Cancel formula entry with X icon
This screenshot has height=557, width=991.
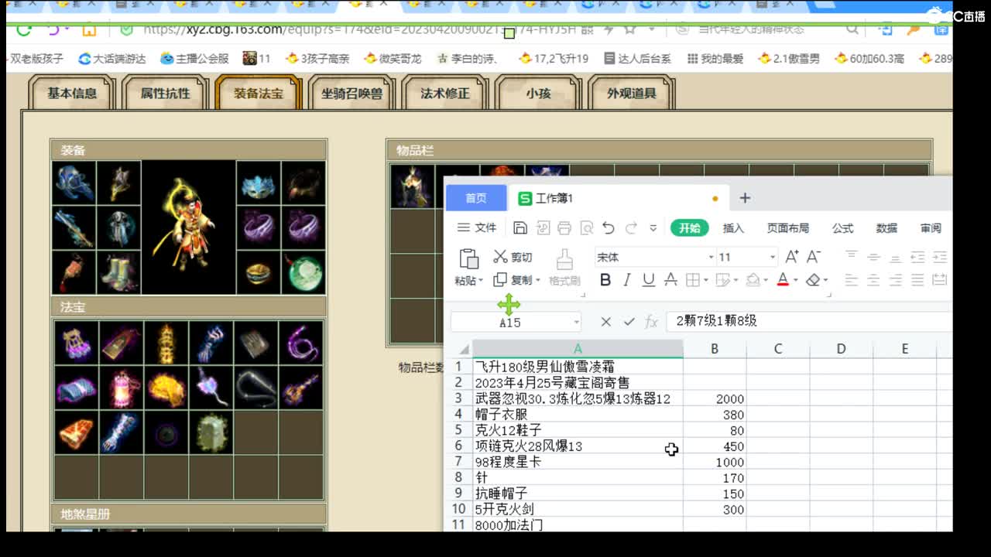606,321
